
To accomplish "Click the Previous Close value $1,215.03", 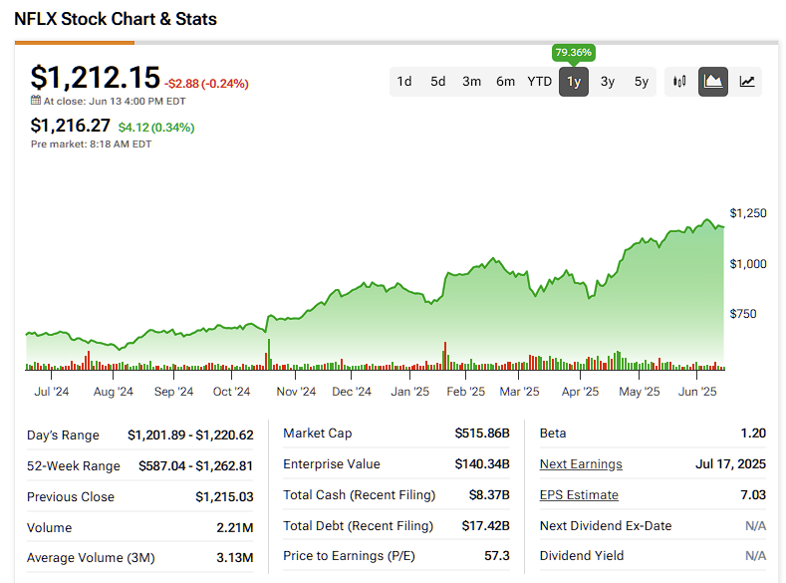I will pos(224,496).
